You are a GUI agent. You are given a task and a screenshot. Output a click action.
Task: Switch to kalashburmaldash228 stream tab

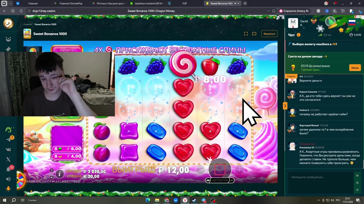[x=146, y=3]
